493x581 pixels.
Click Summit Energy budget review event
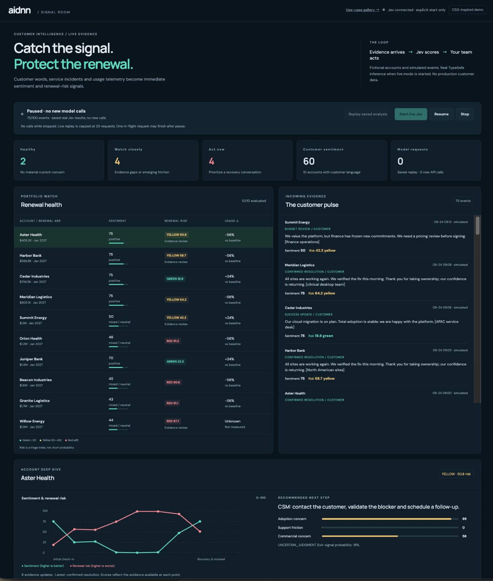pos(376,236)
